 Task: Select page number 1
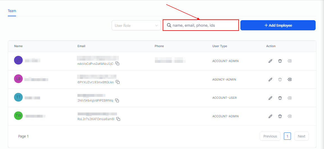click(287, 136)
